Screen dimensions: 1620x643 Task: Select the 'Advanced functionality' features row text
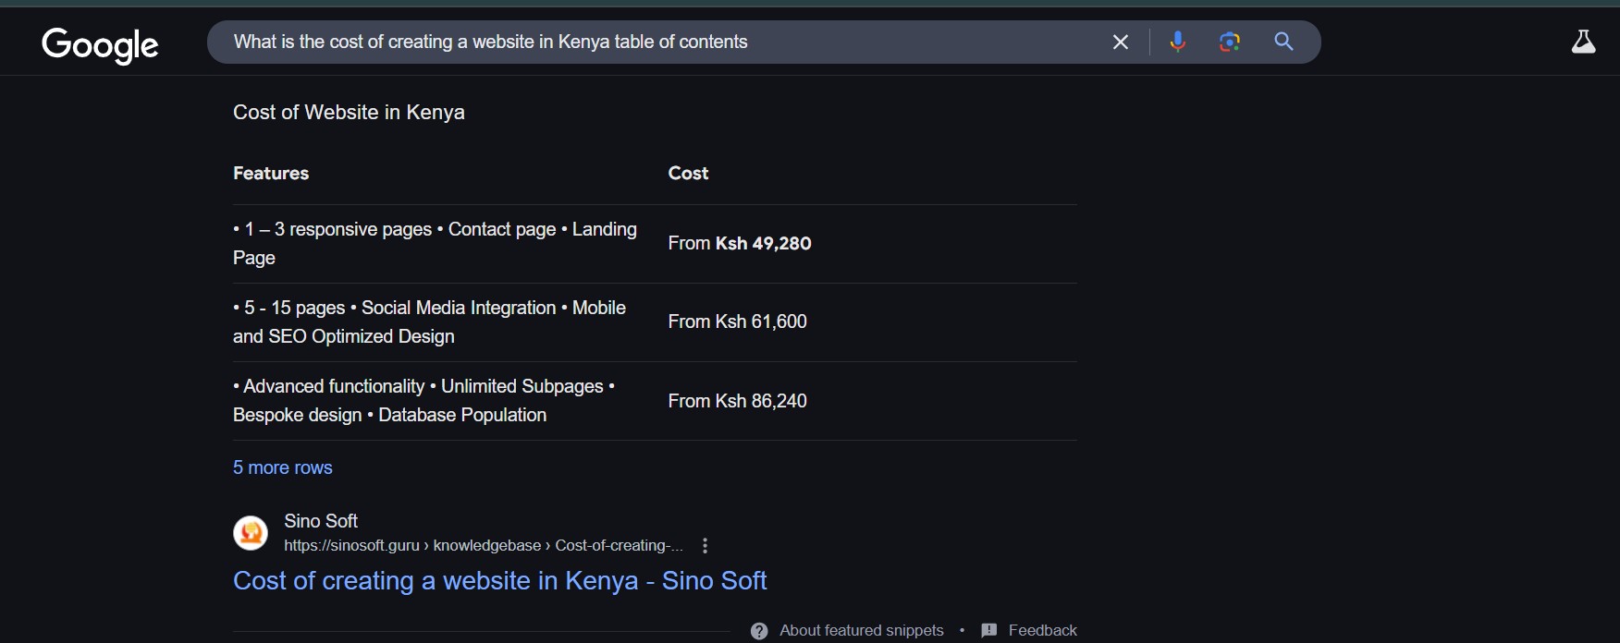click(x=423, y=401)
